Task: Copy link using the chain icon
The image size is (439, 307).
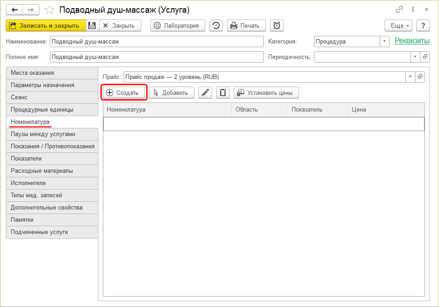Action: 399,10
